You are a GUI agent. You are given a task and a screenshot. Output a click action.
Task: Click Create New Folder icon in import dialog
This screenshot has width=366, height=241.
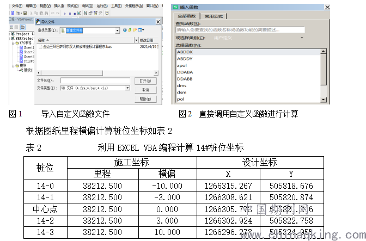(x=135, y=30)
